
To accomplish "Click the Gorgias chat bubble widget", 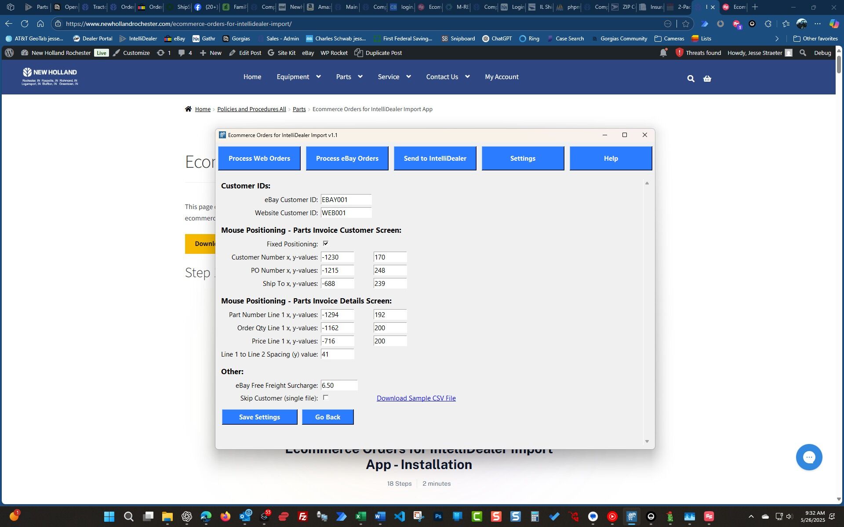I will point(809,457).
